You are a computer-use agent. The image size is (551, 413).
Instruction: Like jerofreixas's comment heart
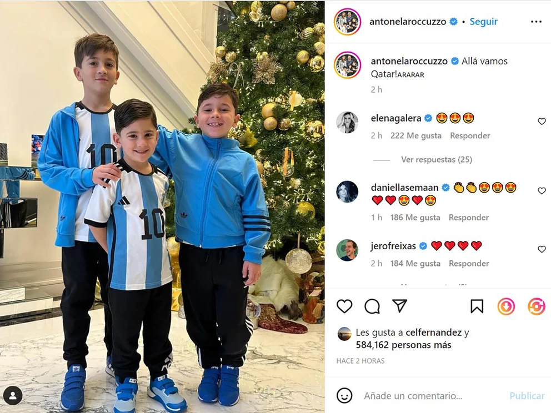pos(542,249)
